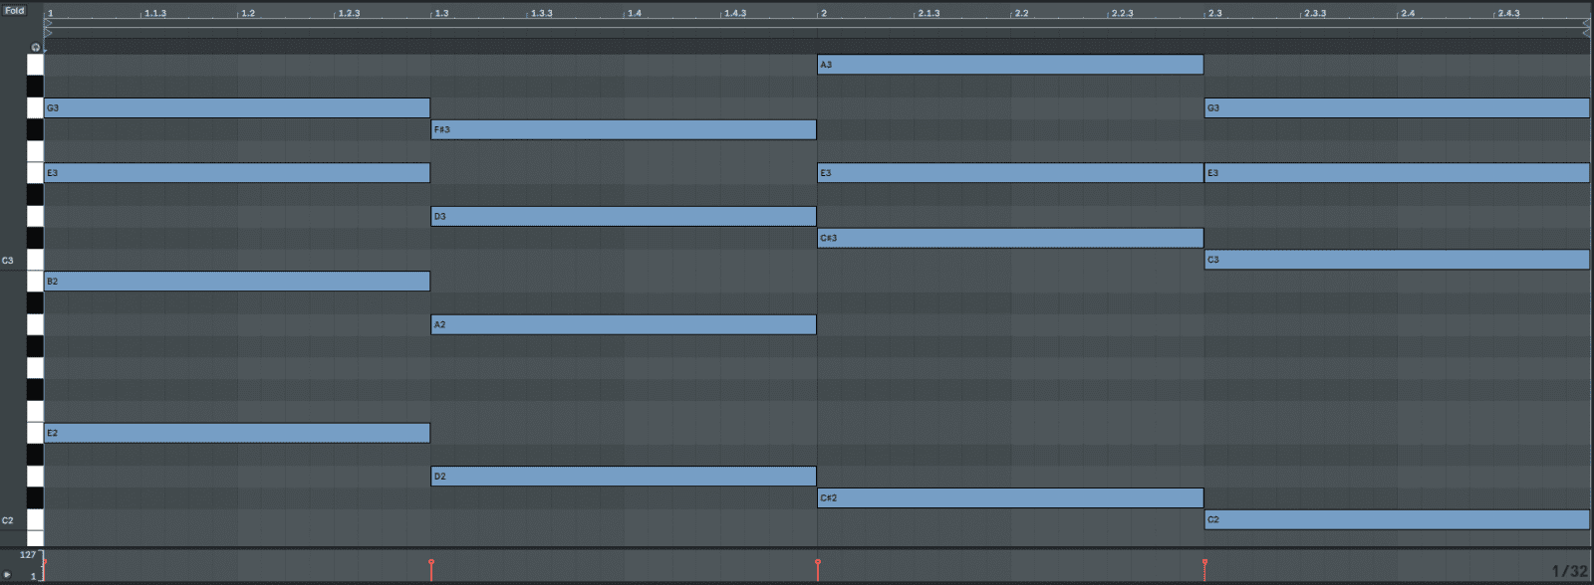Click ruler position 2.4.3
1594x585 pixels.
click(x=1509, y=13)
